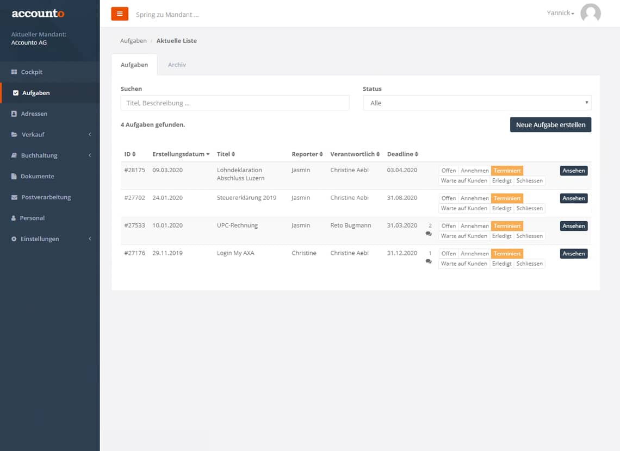Expand the Verkauf submenu chevron
Screen dimensions: 620x451
[x=90, y=135]
